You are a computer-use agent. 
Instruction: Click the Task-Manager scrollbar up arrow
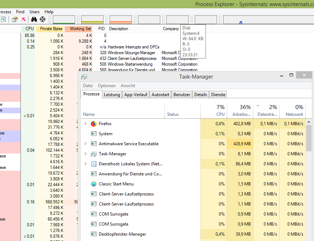coord(309,122)
